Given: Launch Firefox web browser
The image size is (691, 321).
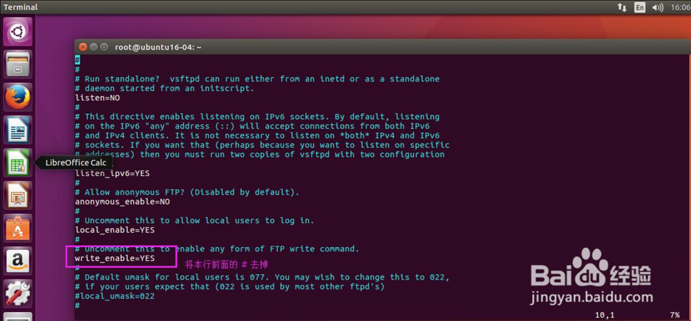Looking at the screenshot, I should point(17,97).
